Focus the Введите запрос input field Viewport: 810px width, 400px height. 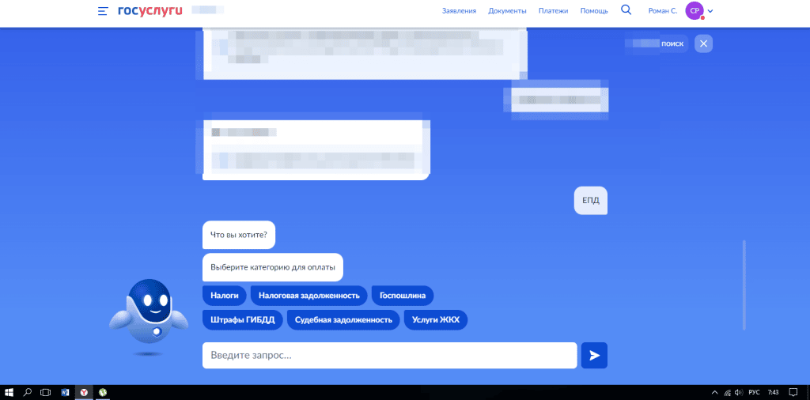point(389,356)
